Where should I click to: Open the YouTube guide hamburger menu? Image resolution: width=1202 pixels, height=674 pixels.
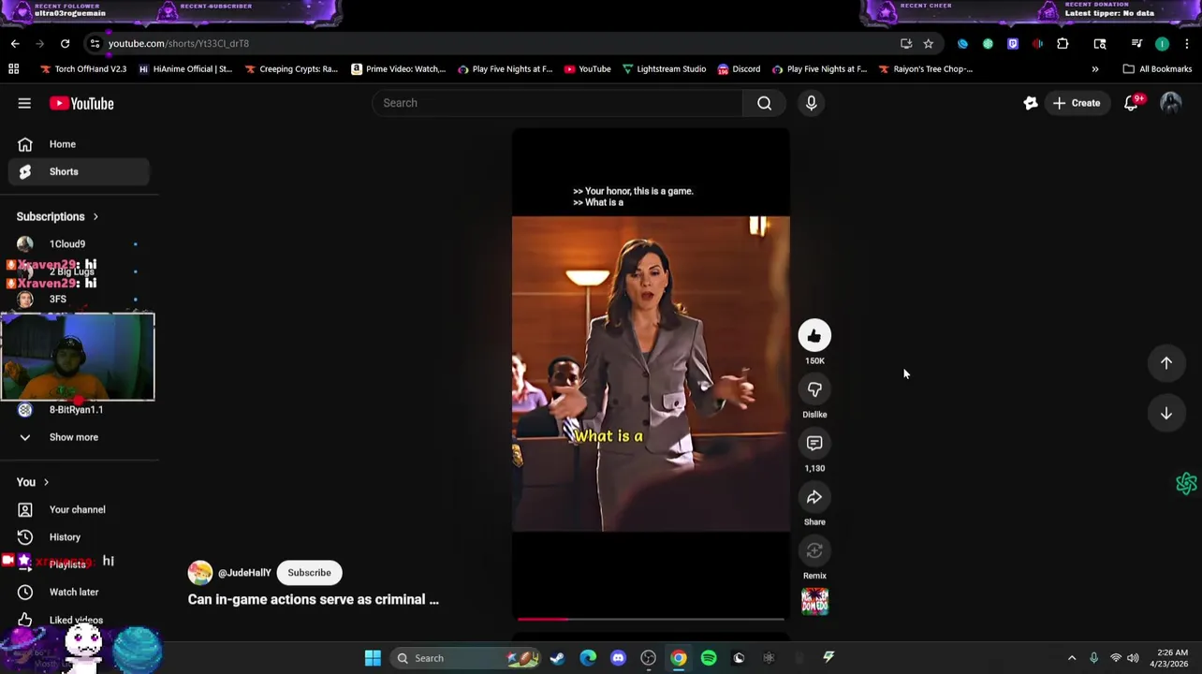(24, 103)
